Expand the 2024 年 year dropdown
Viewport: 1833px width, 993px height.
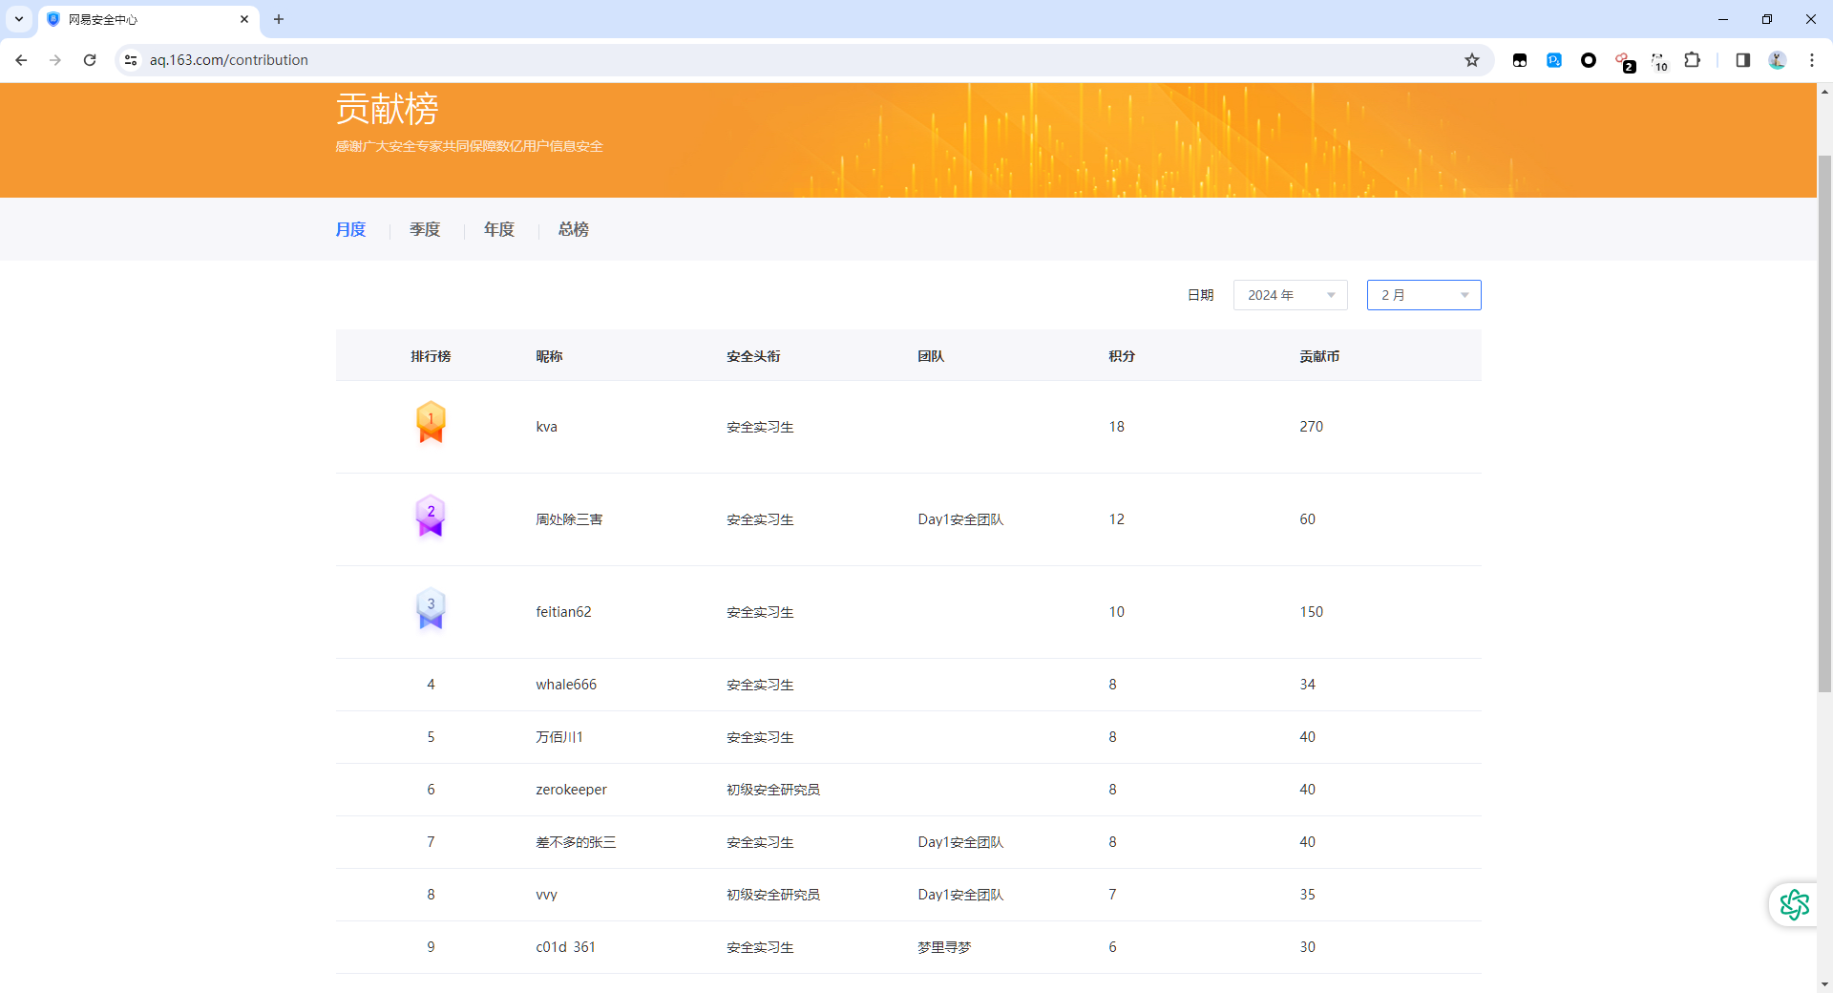1290,295
